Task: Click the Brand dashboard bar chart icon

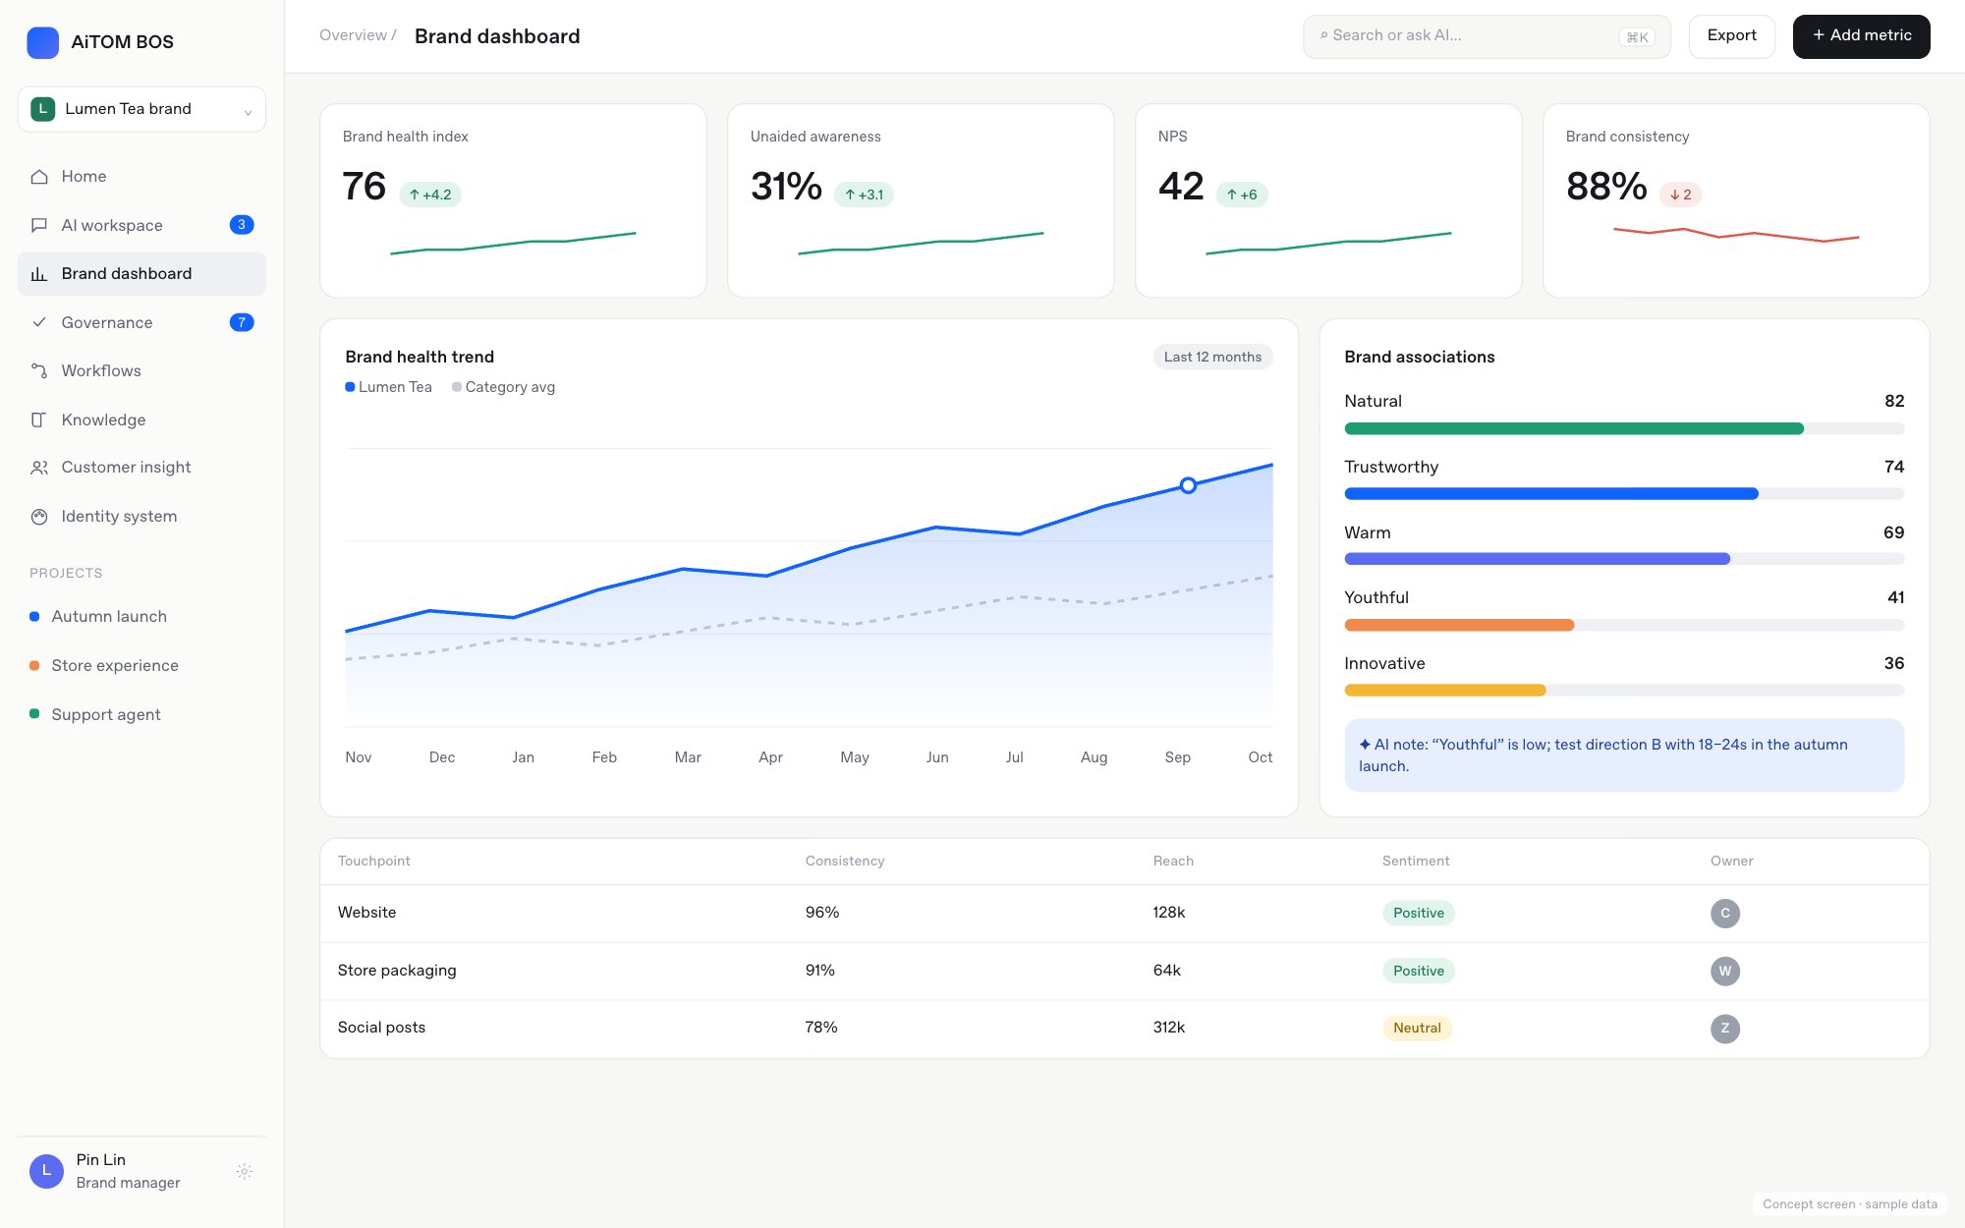Action: pyautogui.click(x=39, y=274)
